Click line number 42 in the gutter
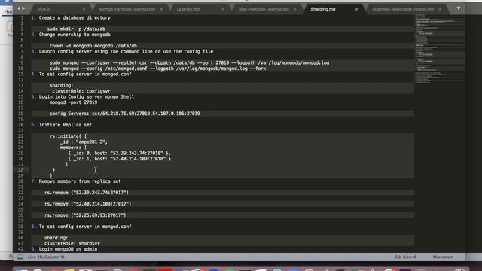The width and height of the screenshot is (482, 271). pos(20,249)
